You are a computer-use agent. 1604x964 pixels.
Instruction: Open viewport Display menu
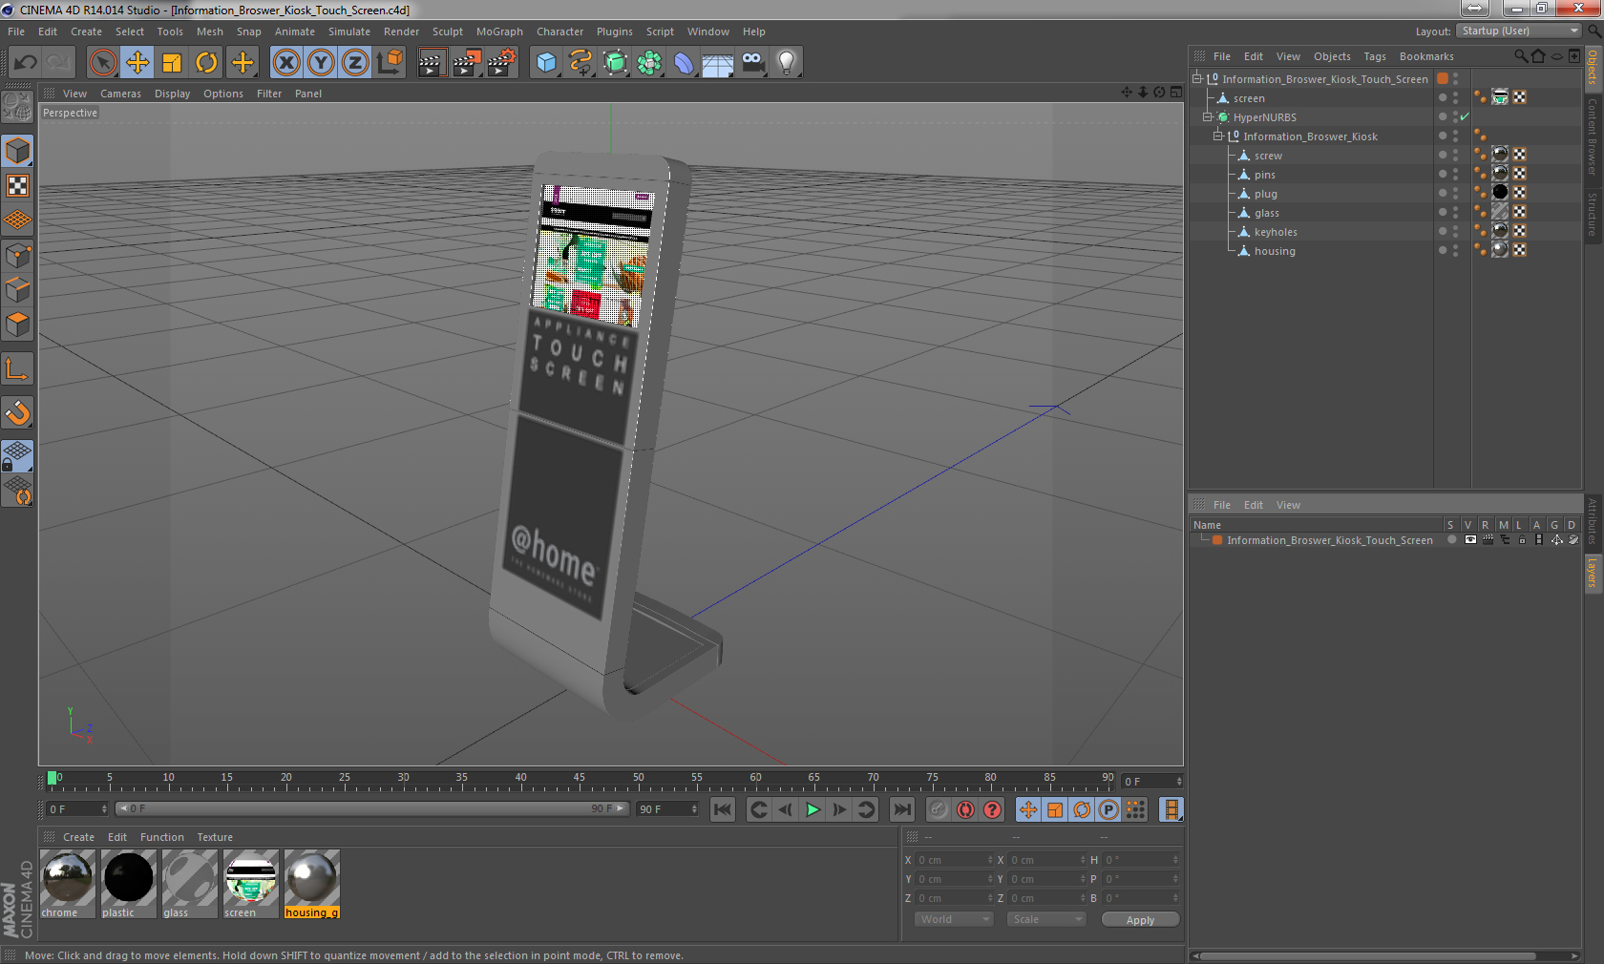click(x=172, y=94)
